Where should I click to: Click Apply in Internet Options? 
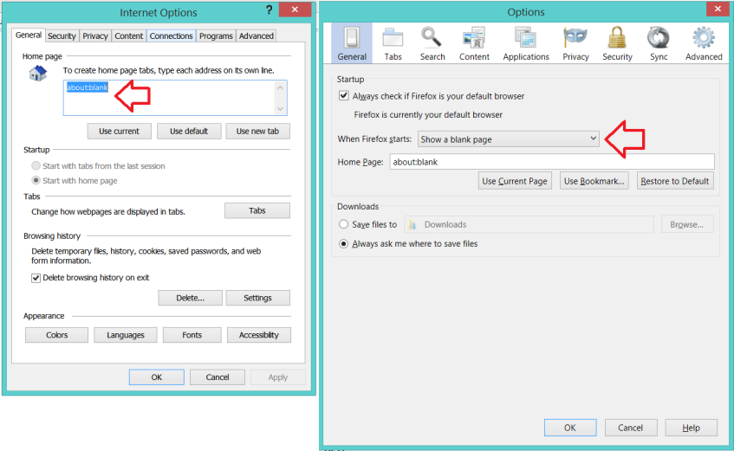point(278,377)
